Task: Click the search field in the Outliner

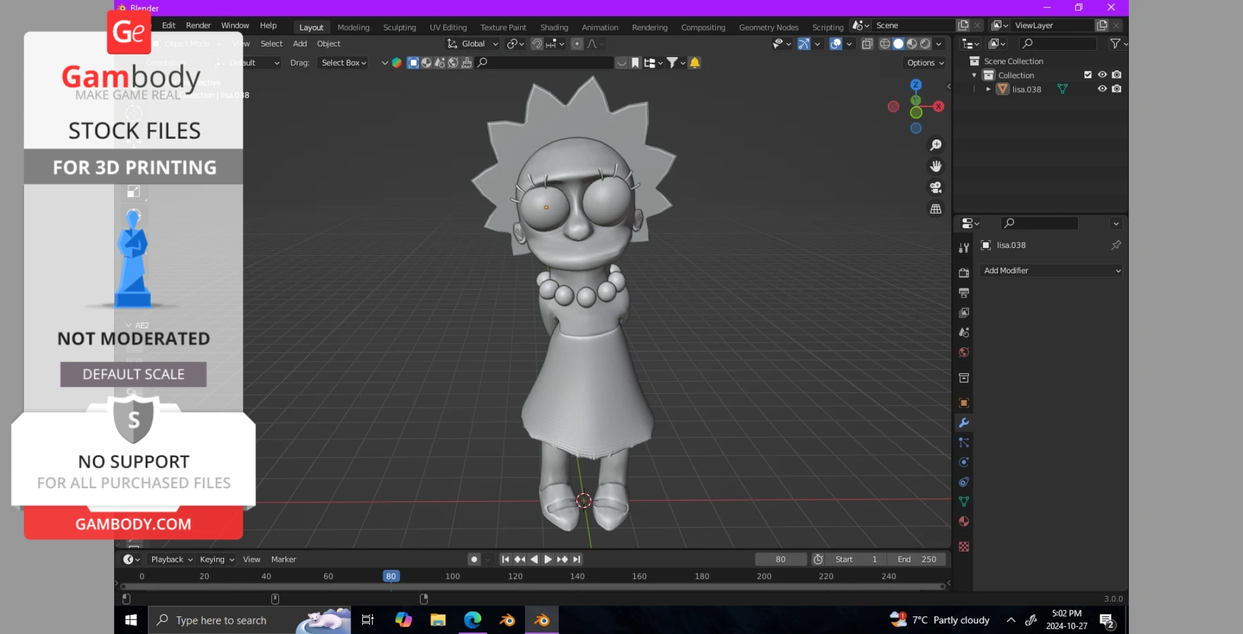Action: (x=1057, y=44)
